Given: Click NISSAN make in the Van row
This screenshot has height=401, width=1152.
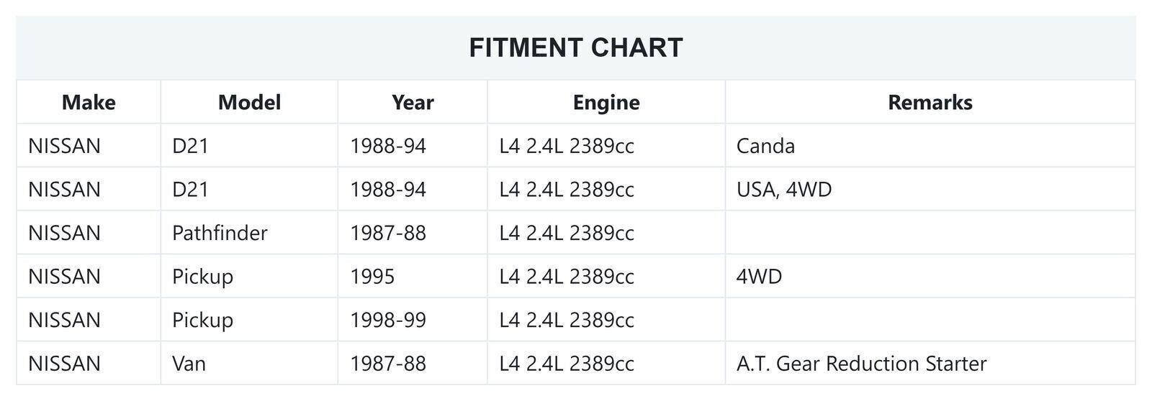Looking at the screenshot, I should [64, 364].
